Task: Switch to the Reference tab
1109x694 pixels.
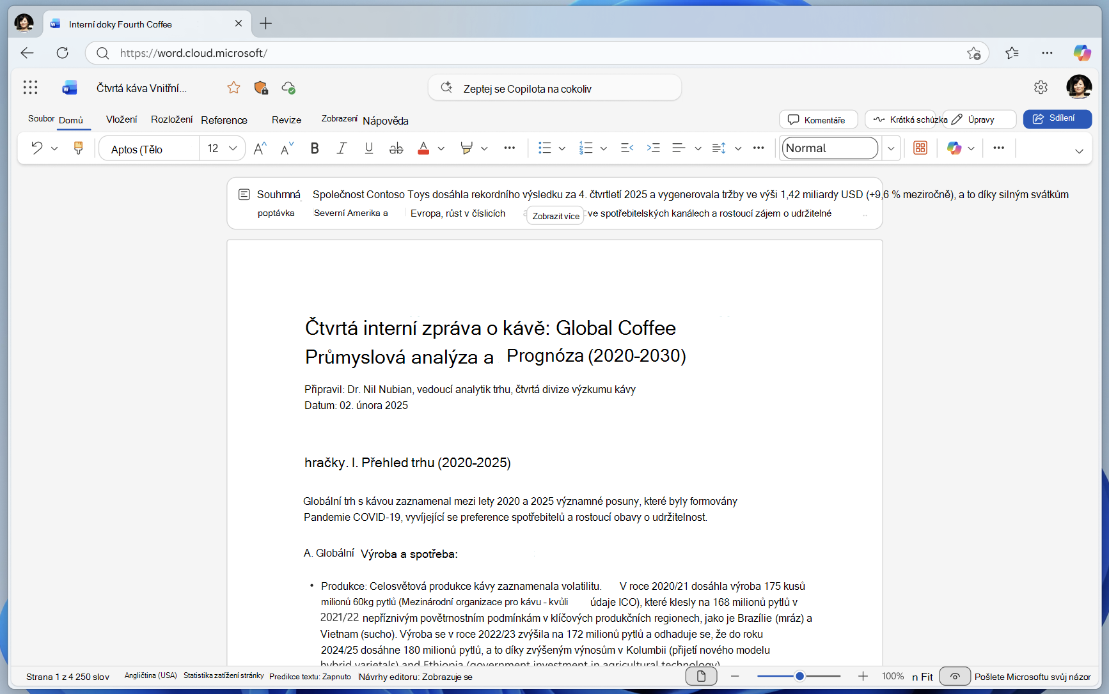Action: [224, 120]
